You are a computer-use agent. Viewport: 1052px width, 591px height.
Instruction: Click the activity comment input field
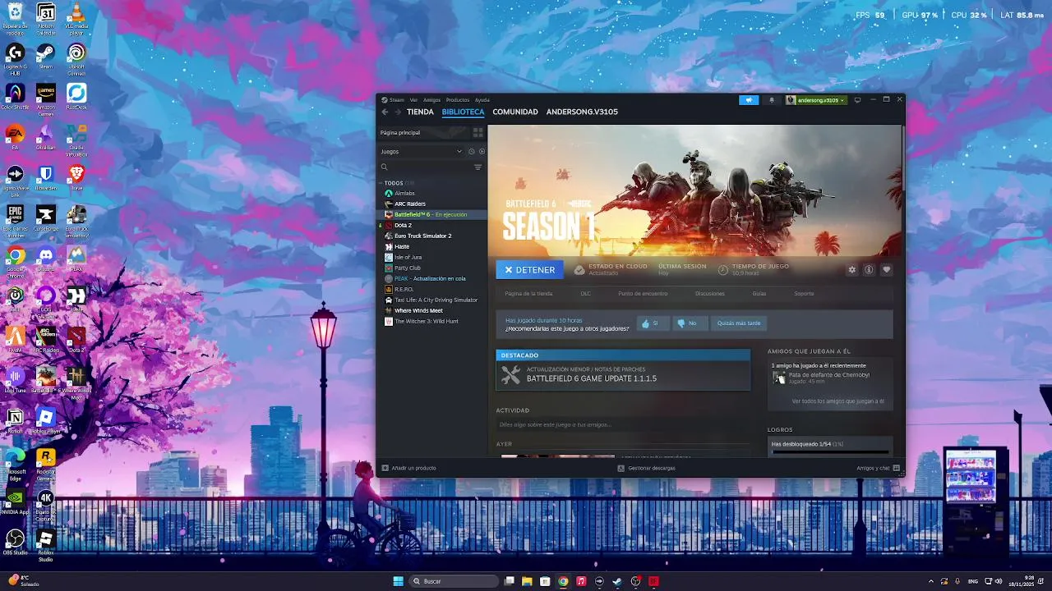(623, 424)
